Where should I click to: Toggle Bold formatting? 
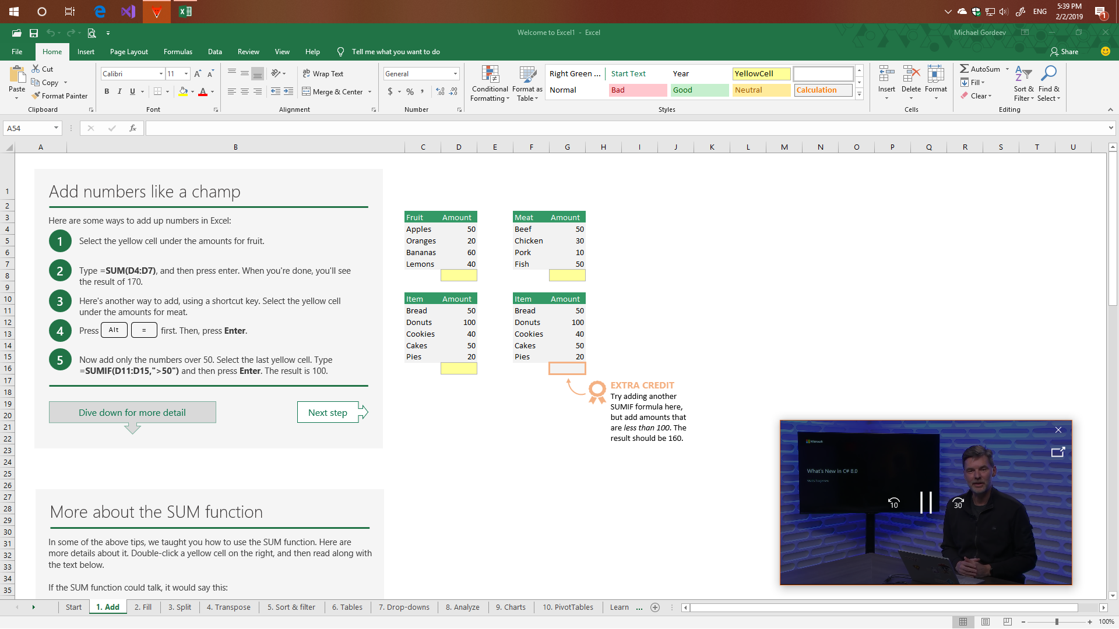(x=107, y=91)
